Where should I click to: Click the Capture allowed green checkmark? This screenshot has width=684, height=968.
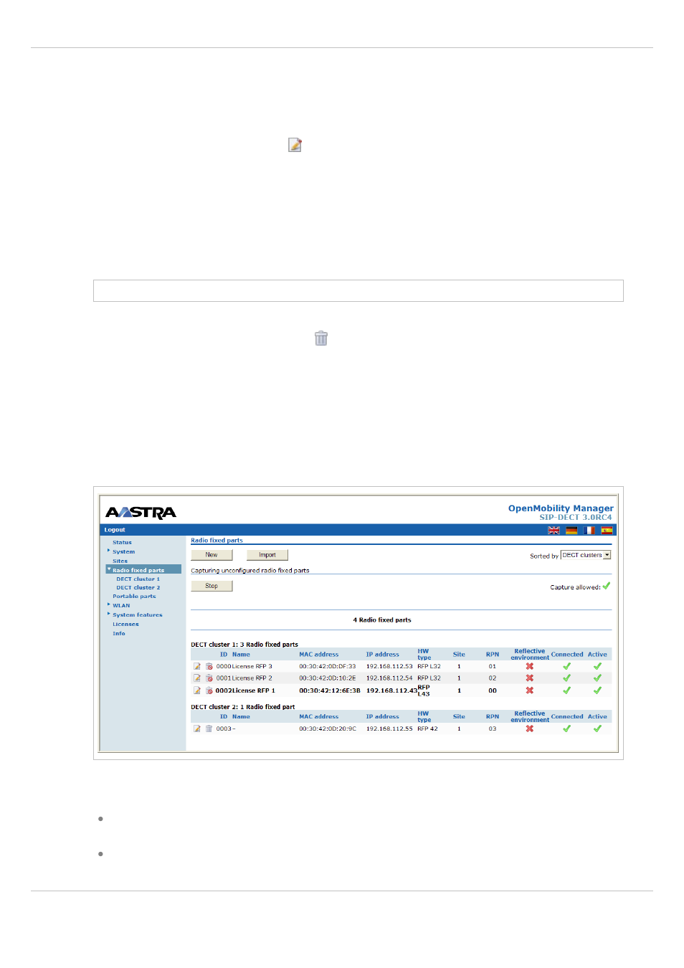click(607, 586)
